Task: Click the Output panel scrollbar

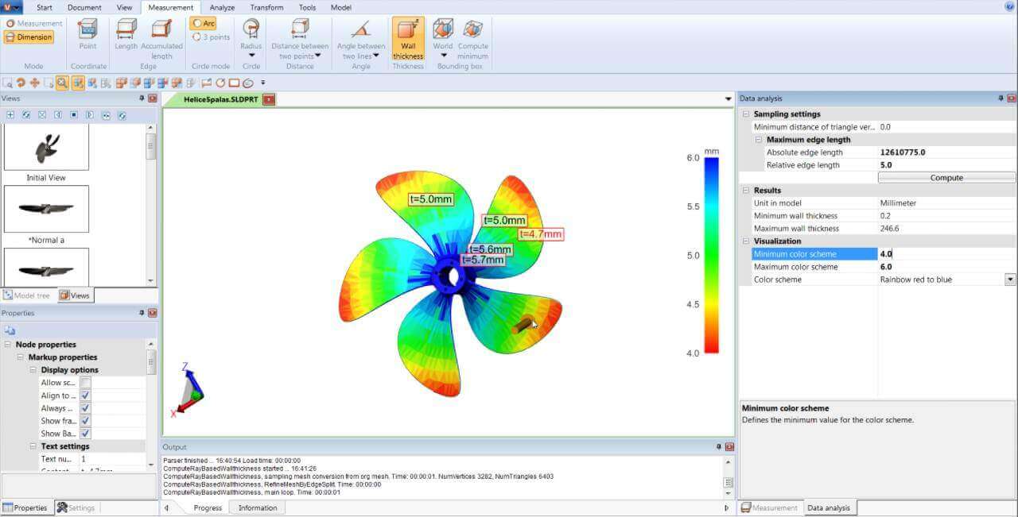Action: pyautogui.click(x=728, y=476)
